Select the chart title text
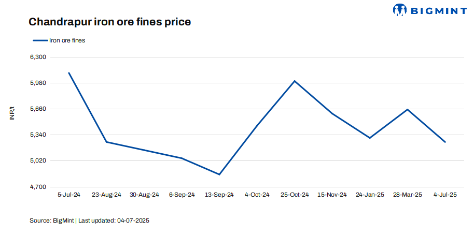 coord(109,22)
